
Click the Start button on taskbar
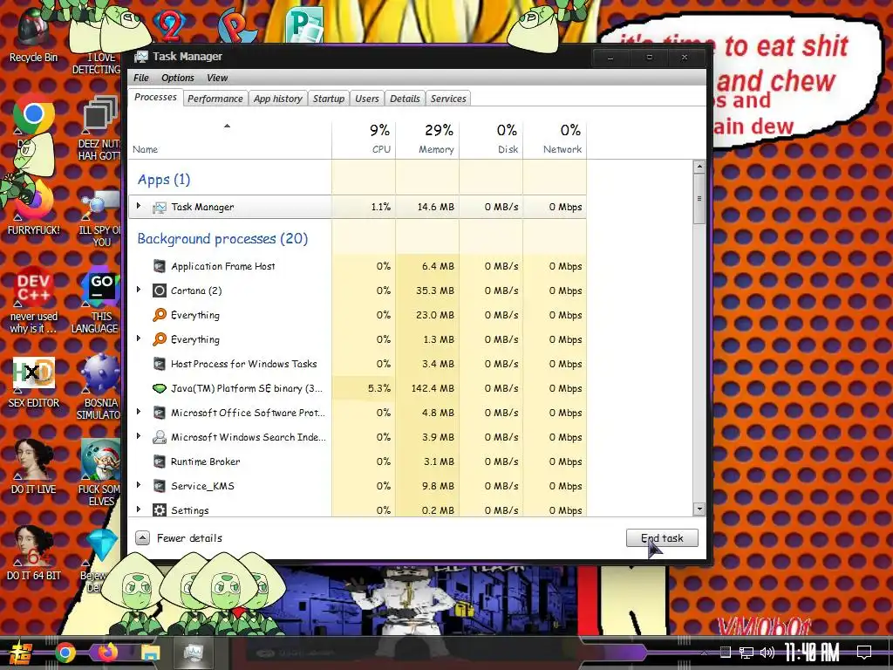tap(21, 653)
